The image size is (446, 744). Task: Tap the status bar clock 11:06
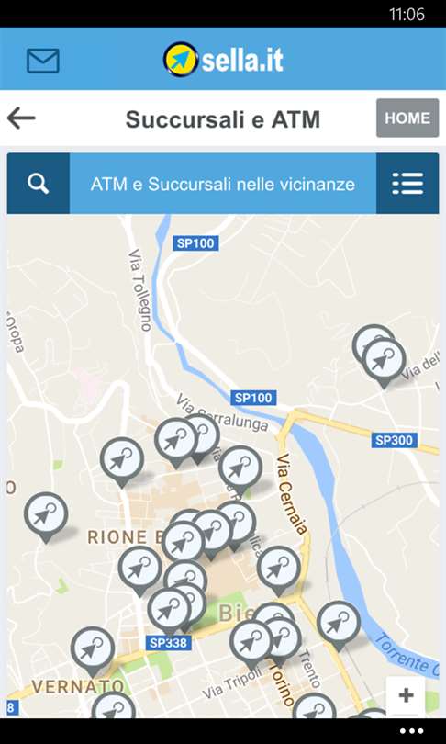407,14
